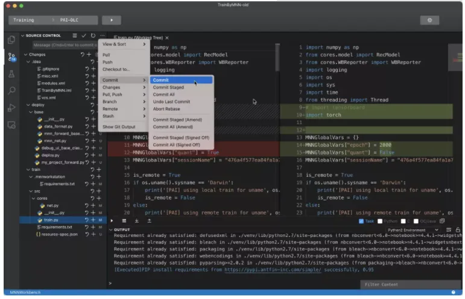Collapse the base folder
465x299 pixels.
[31, 112]
